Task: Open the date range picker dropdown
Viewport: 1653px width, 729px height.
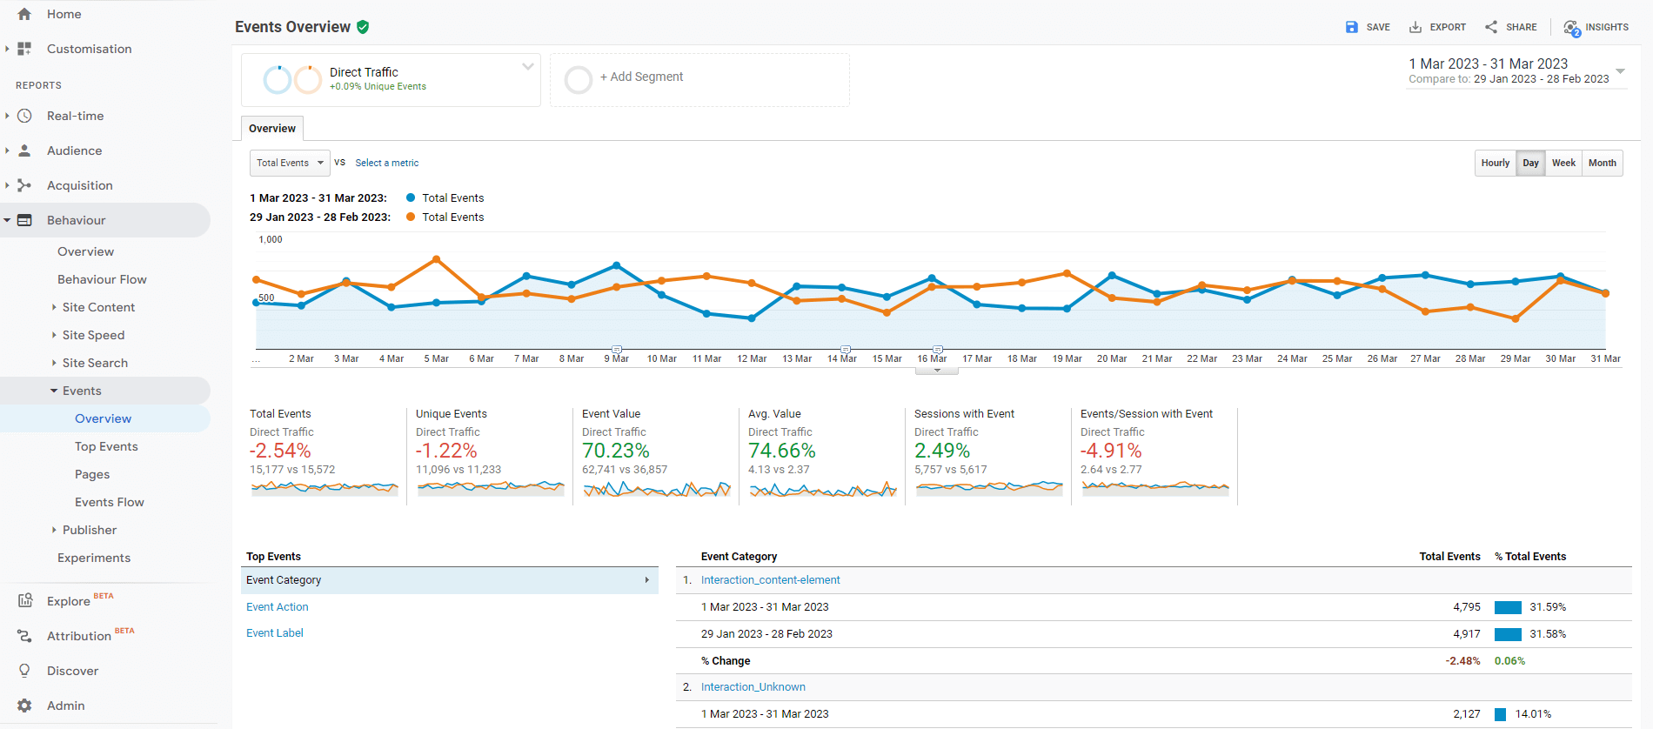Action: [1620, 71]
